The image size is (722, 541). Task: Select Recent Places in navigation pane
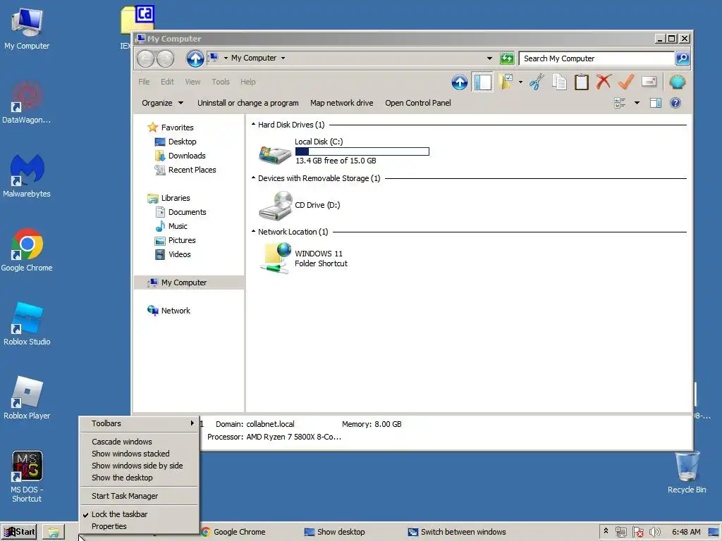192,170
